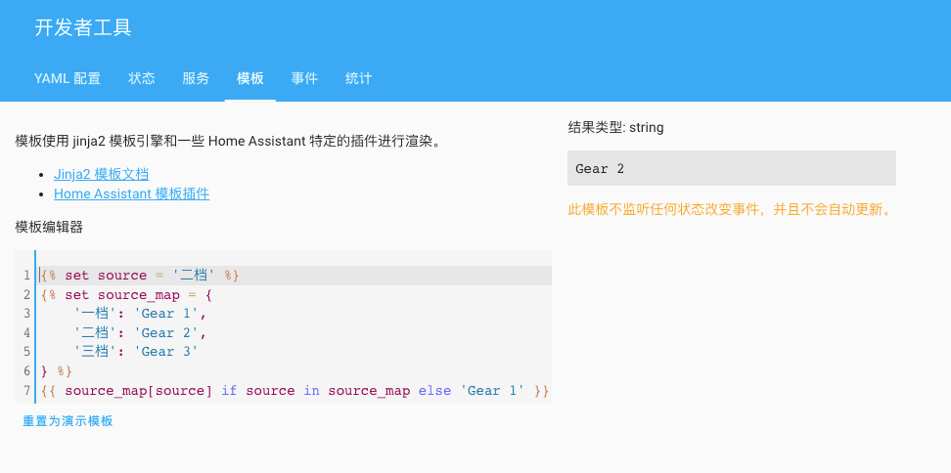Click the 开发者工具 page title
951x473 pixels.
point(83,27)
